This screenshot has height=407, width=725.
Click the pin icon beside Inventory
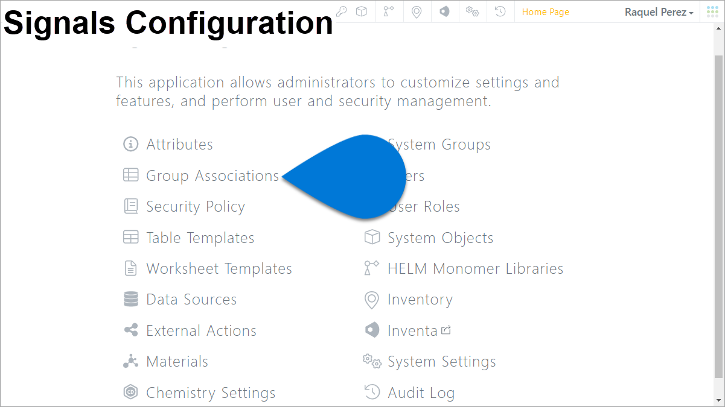pyautogui.click(x=372, y=300)
